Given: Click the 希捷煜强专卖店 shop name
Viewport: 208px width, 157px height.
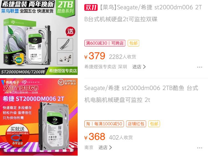Looking at the screenshot, I should (100, 67).
